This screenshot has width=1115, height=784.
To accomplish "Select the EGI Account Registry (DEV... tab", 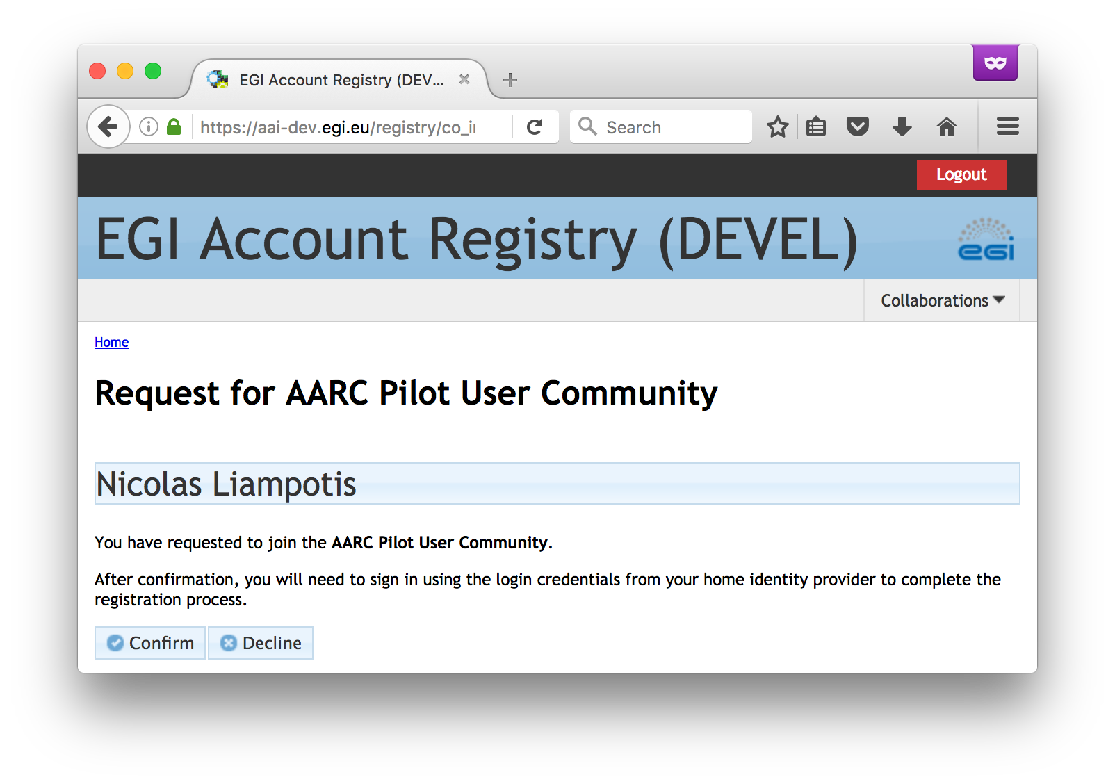I will pyautogui.click(x=339, y=79).
